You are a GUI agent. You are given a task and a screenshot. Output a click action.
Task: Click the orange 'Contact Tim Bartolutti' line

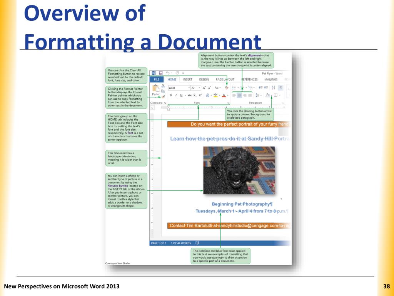(229, 225)
